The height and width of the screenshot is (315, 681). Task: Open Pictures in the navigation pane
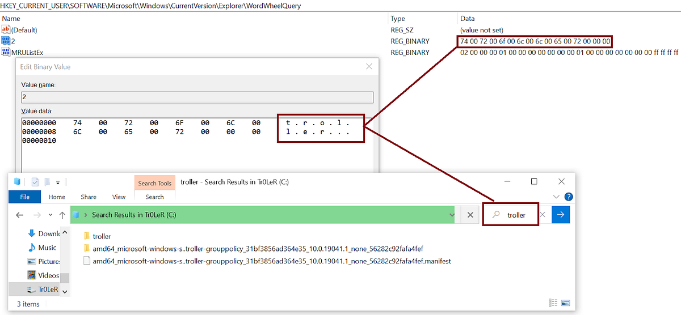[44, 261]
